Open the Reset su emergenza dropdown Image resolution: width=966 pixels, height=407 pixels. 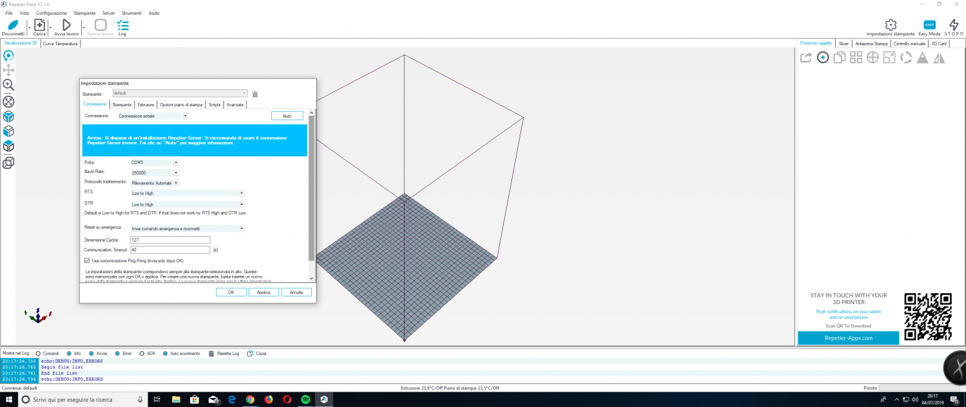[x=187, y=228]
